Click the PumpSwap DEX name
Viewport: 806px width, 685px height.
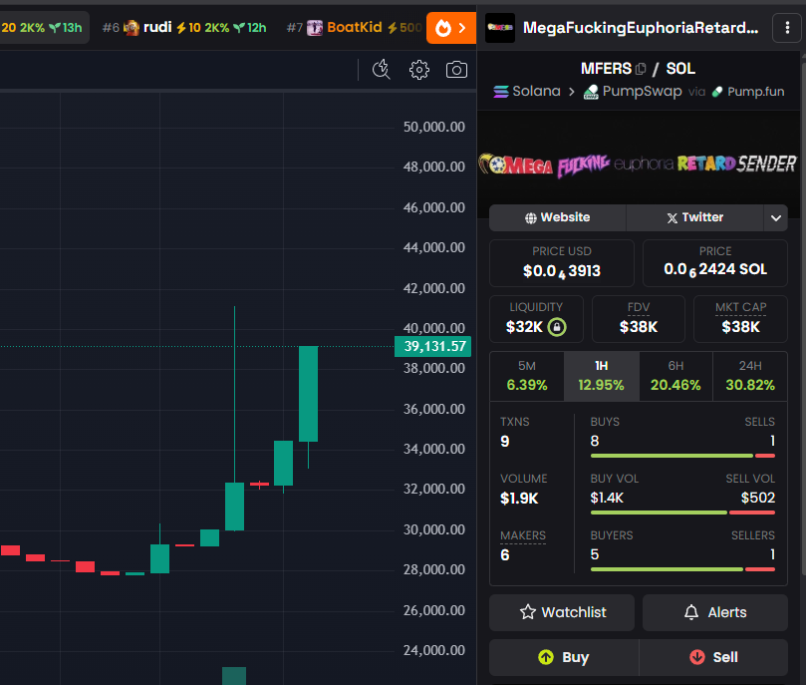click(x=642, y=92)
